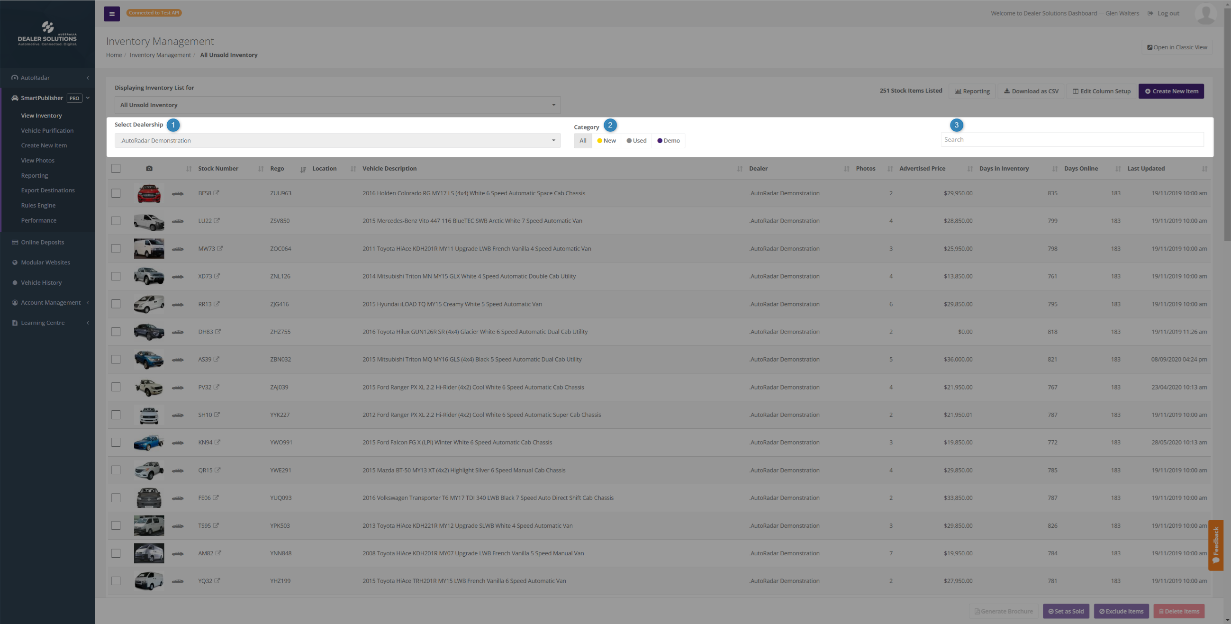Viewport: 1231px width, 624px height.
Task: Open external link icon next to LU22
Action: (x=217, y=221)
